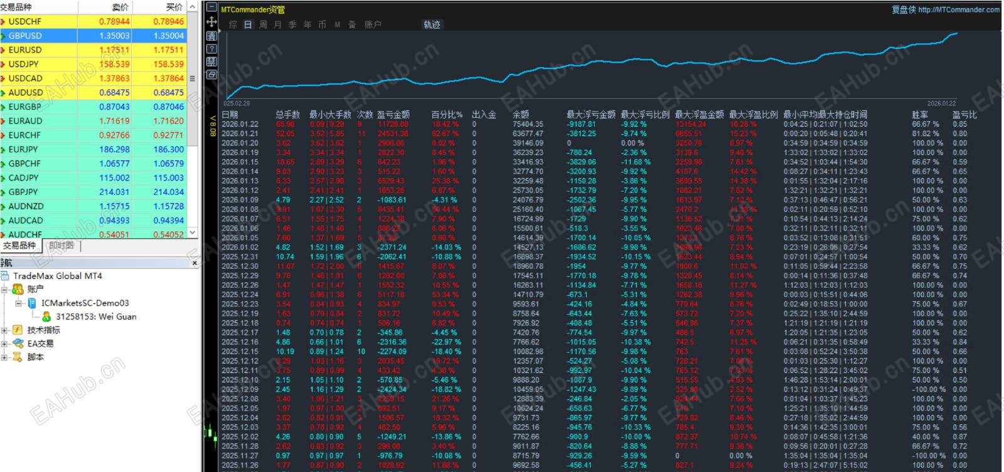Select the GBPCHF symbol row
Screen dimensions: 1004x472
pos(93,164)
